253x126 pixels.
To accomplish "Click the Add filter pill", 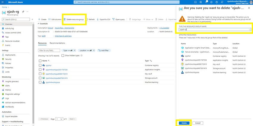I will pos(104,50).
